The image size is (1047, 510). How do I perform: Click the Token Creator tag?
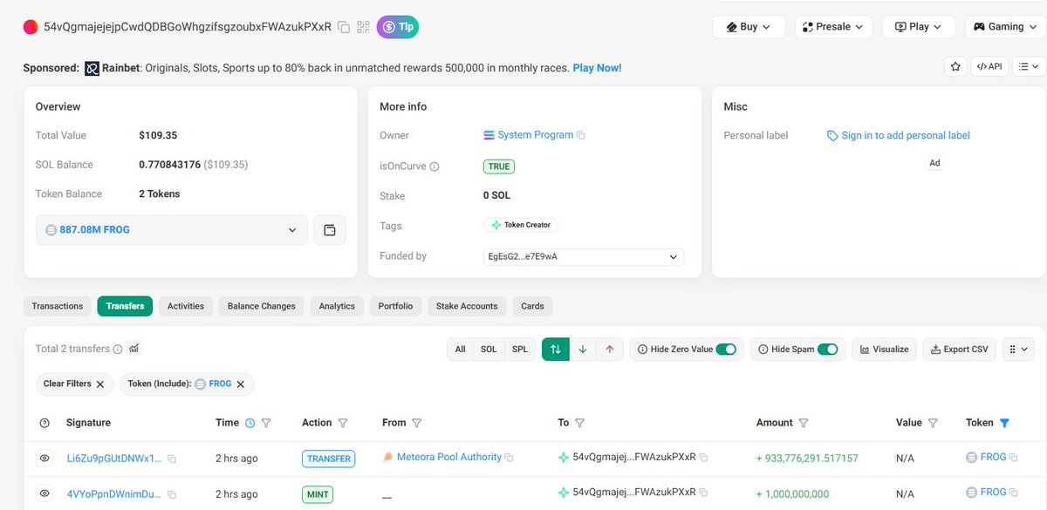point(521,225)
